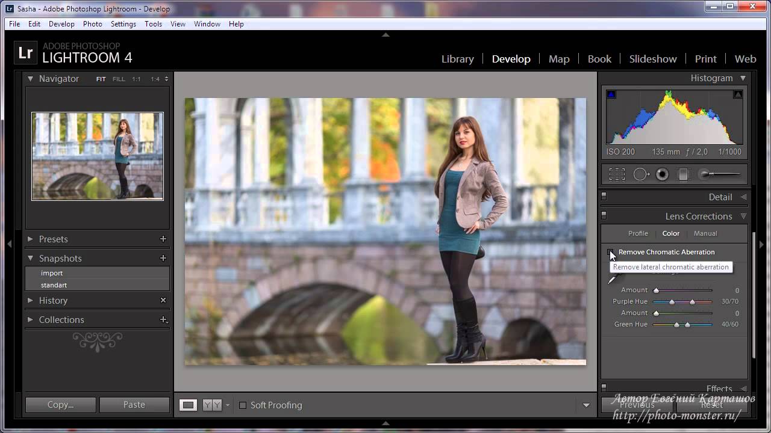Switch to the Slideshow module
771x433 pixels.
pyautogui.click(x=653, y=59)
